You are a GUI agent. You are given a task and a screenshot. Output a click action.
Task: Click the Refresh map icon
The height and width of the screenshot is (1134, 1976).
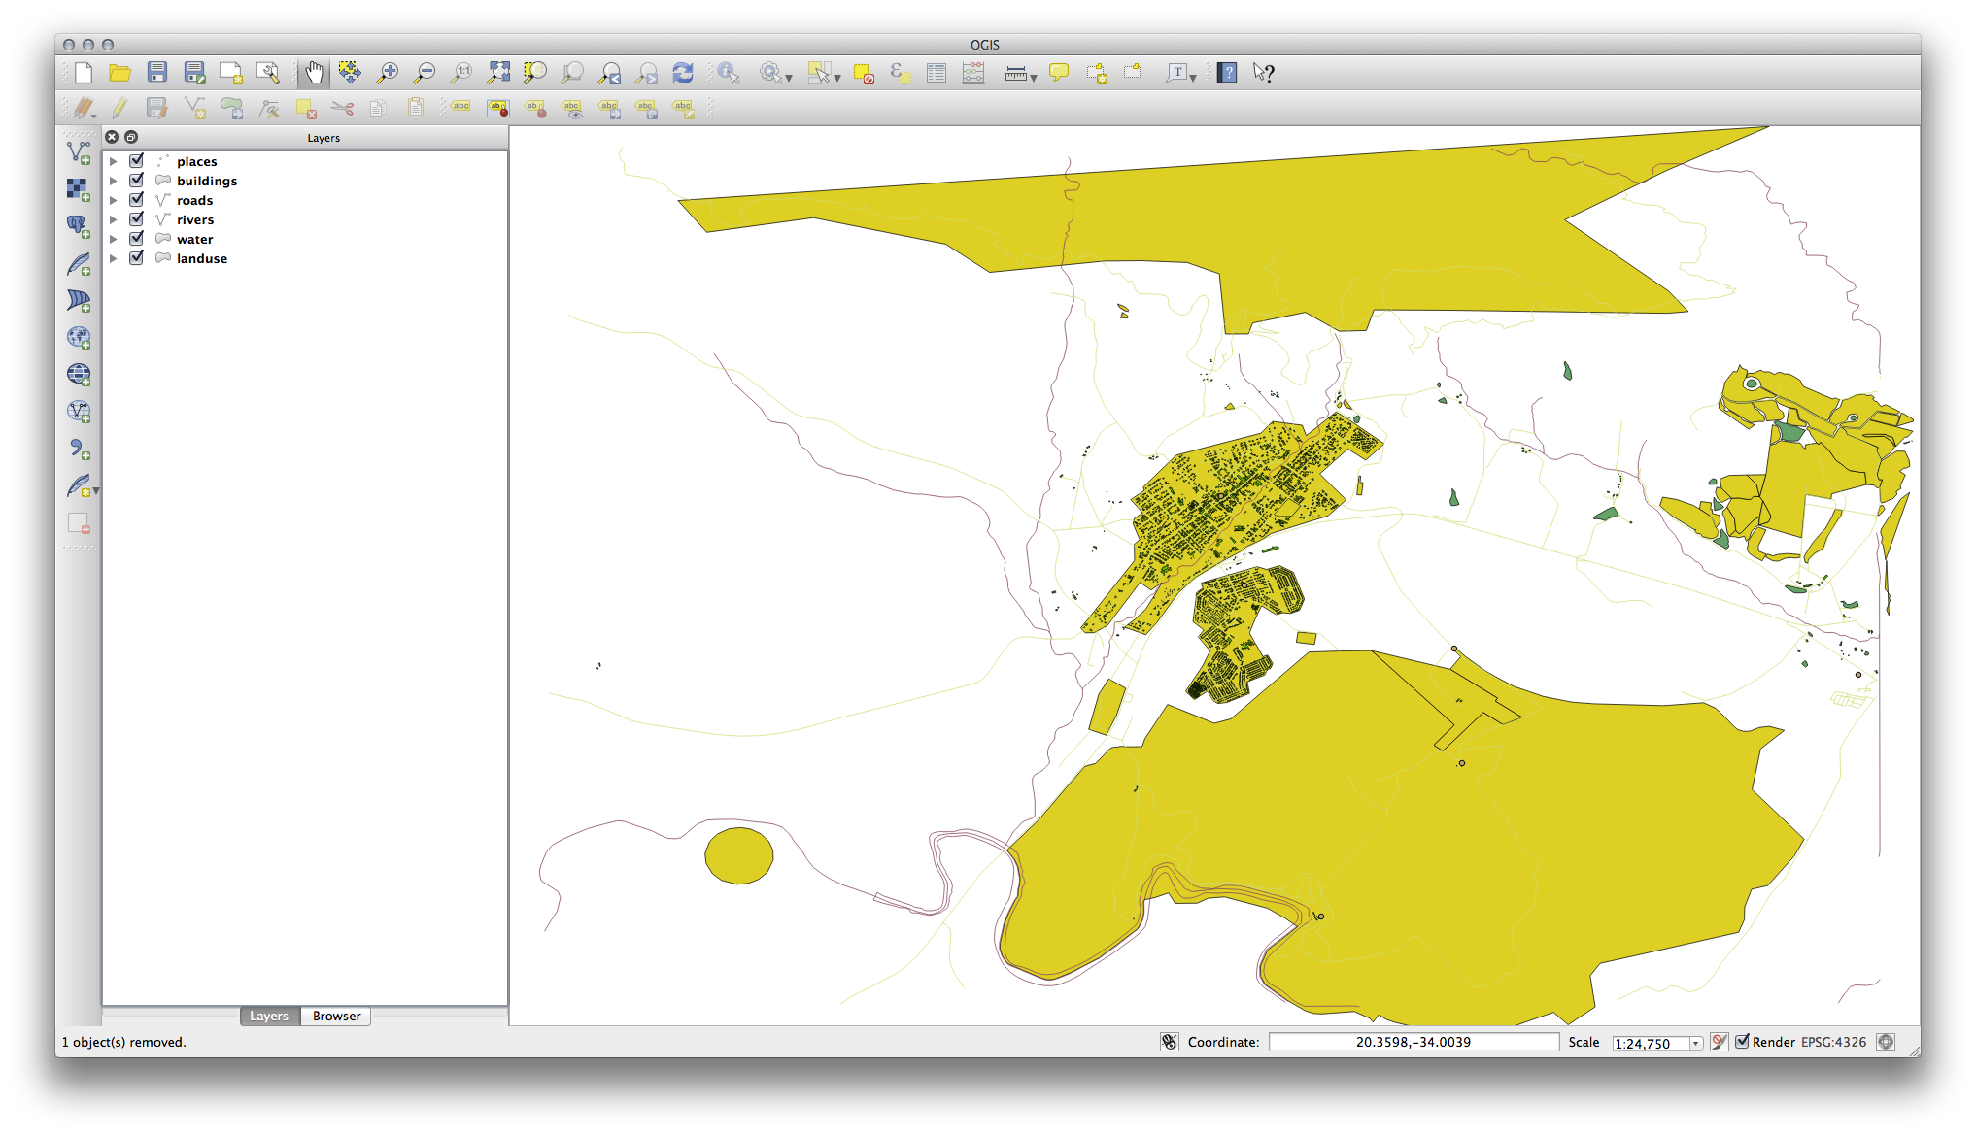(683, 73)
